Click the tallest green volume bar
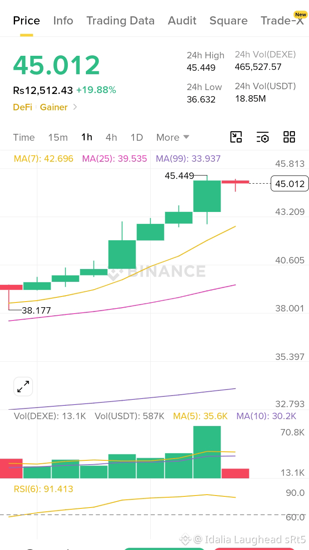 [x=207, y=452]
